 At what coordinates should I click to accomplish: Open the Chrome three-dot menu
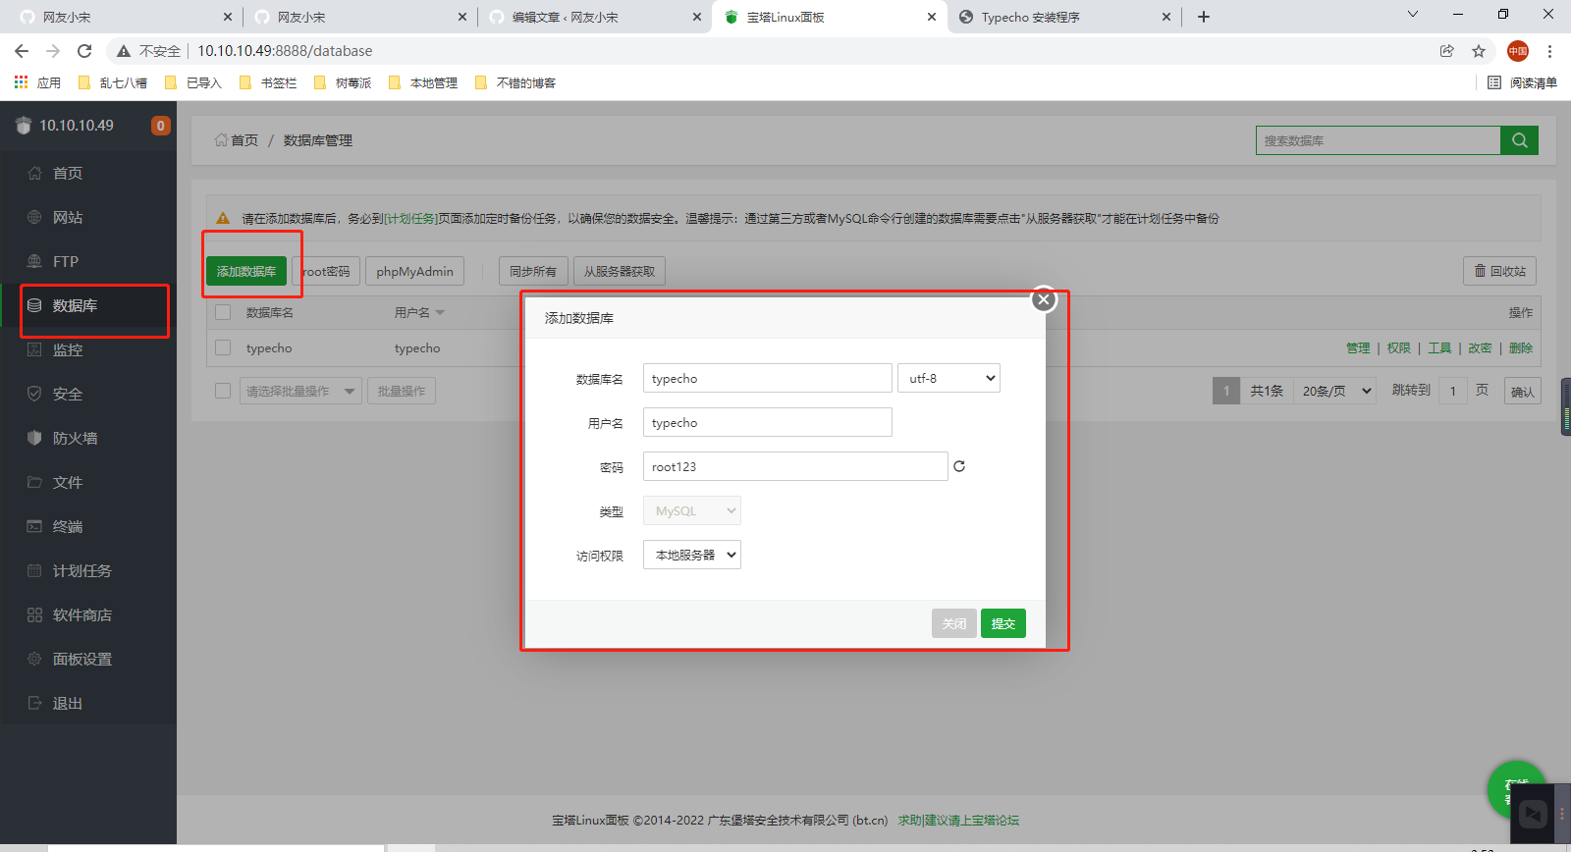pos(1549,51)
